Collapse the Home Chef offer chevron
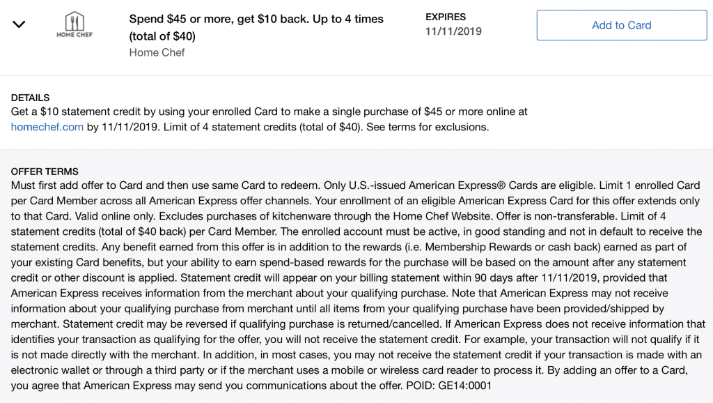The image size is (713, 403). pos(19,24)
